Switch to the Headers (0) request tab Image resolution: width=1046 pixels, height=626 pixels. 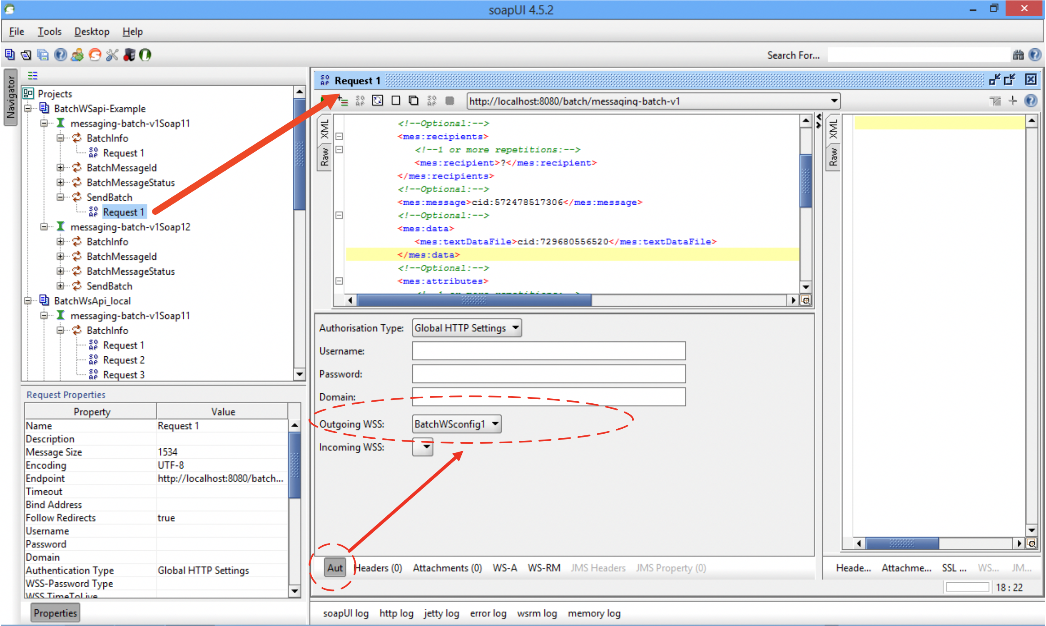[378, 568]
